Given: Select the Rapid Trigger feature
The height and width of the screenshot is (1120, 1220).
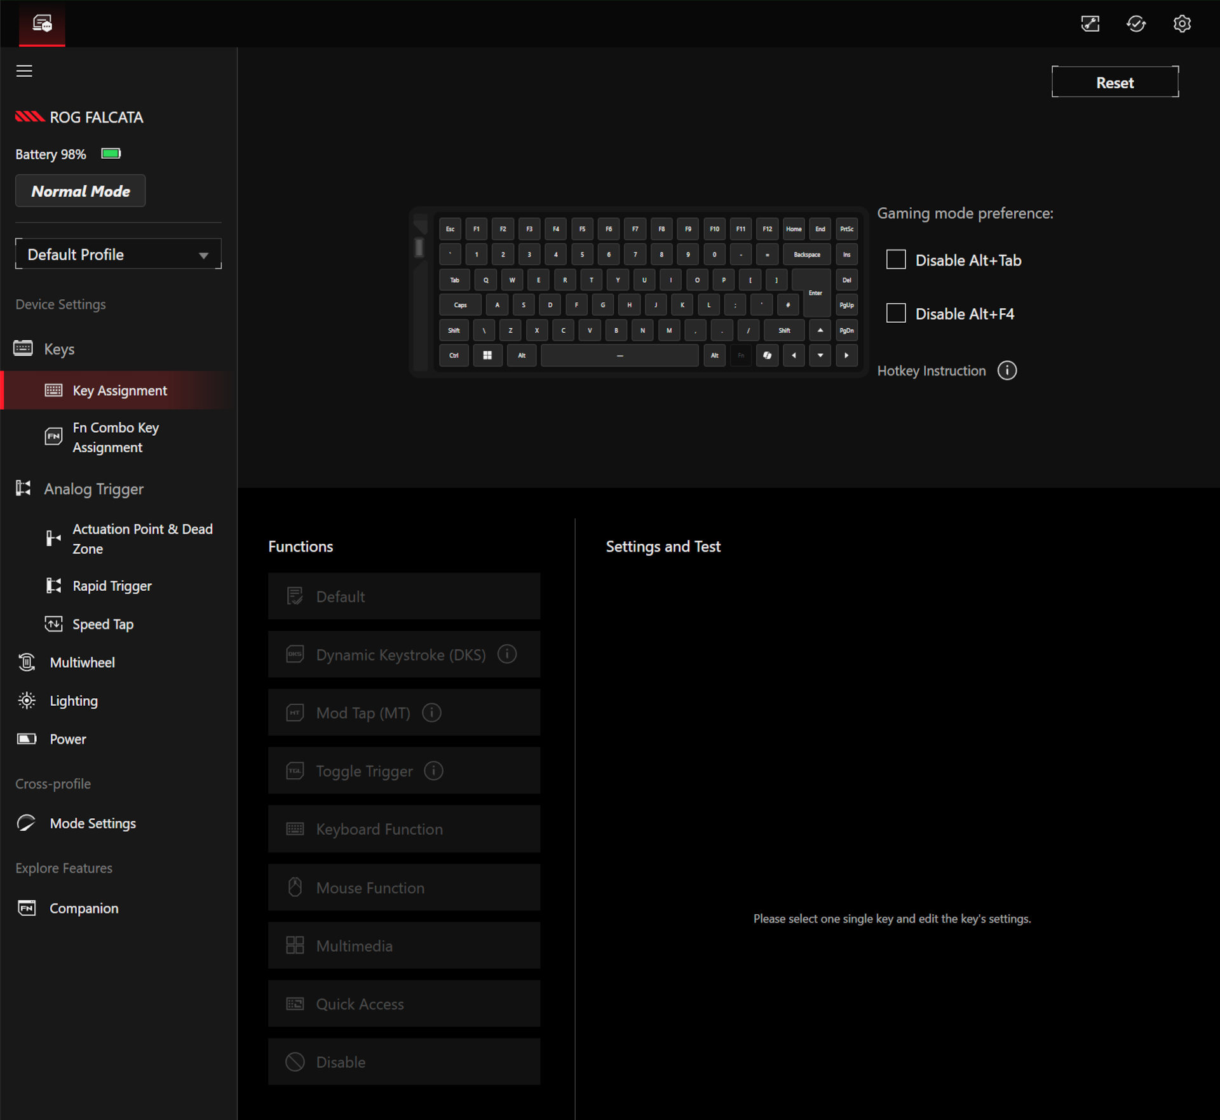Looking at the screenshot, I should [x=112, y=585].
